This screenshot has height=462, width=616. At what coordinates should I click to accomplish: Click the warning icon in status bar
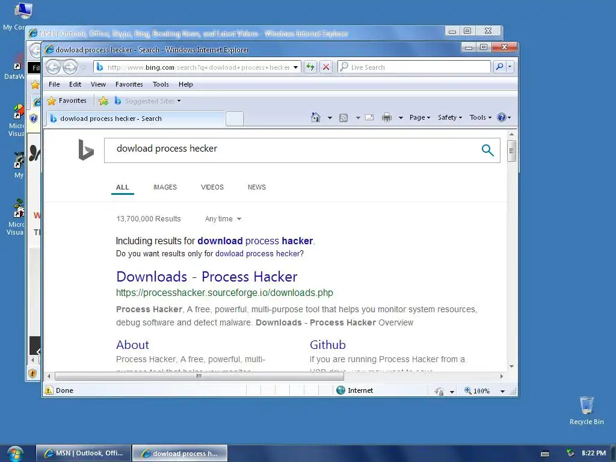(x=49, y=390)
